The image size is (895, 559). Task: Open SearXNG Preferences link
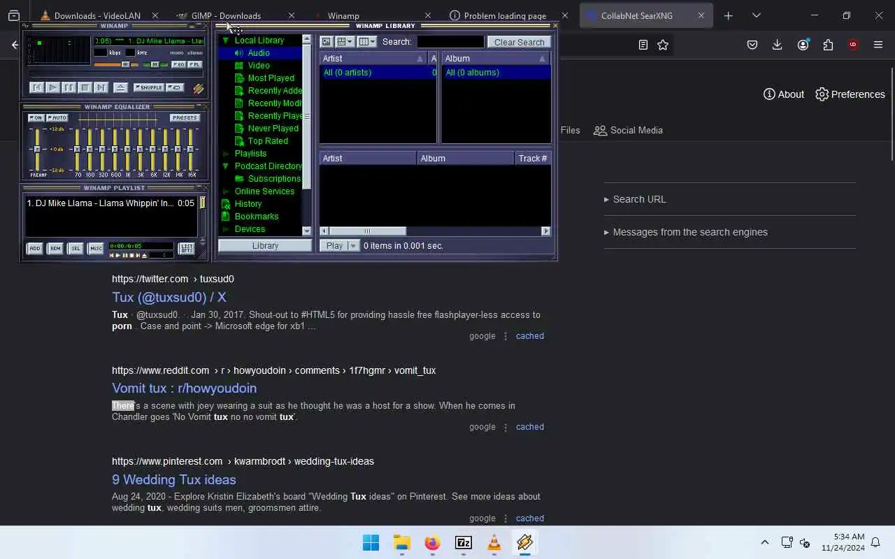pos(850,94)
